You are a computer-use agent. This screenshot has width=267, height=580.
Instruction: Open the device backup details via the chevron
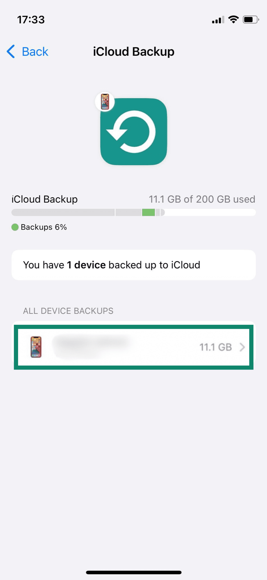coord(242,347)
